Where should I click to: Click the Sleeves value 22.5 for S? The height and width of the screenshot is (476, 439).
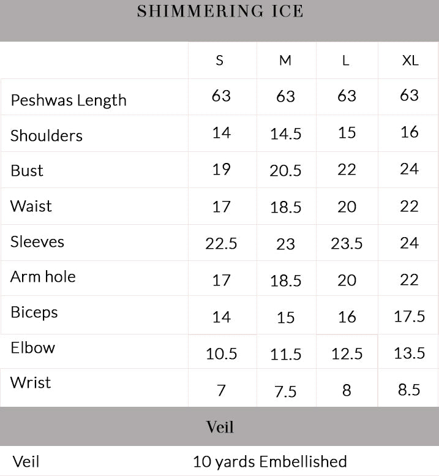point(221,244)
